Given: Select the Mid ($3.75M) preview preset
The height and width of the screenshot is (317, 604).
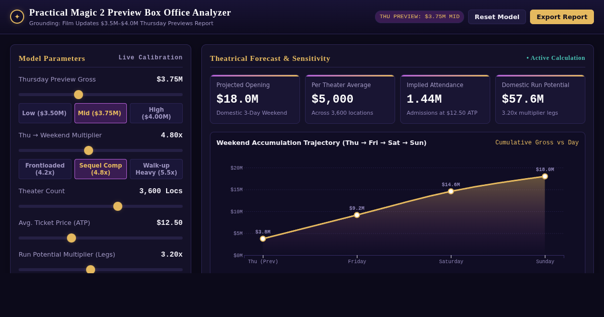Looking at the screenshot, I should tap(101, 113).
